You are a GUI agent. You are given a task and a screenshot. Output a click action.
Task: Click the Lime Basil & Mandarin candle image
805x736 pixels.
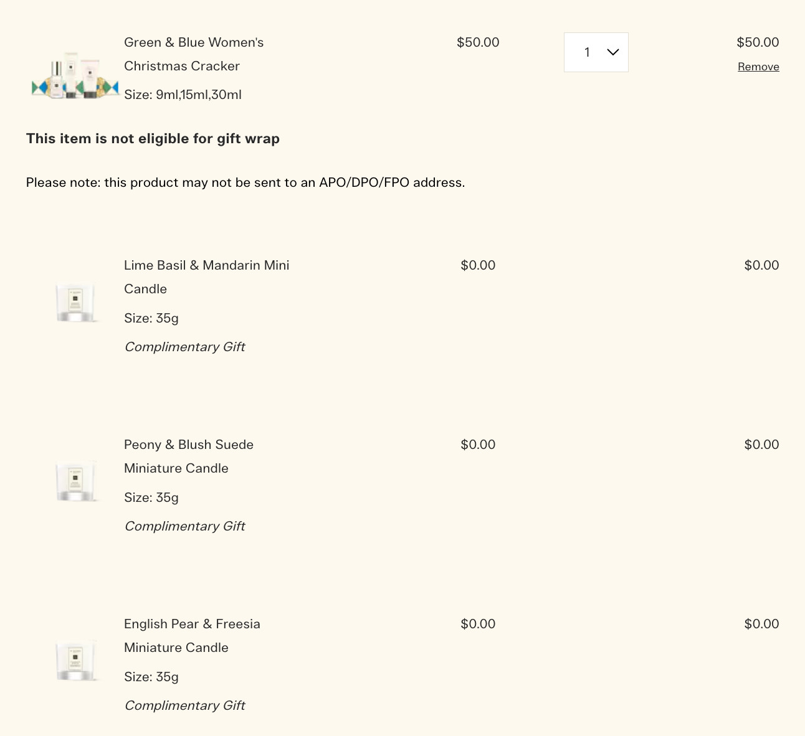pyautogui.click(x=75, y=303)
